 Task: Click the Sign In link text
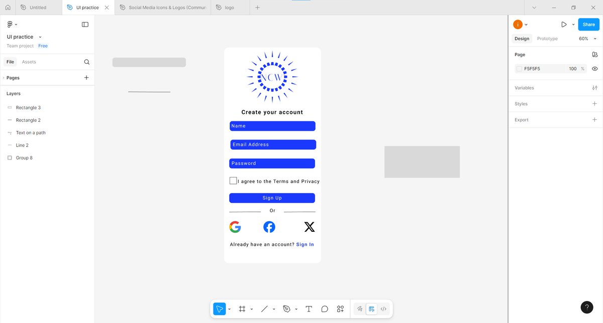[x=305, y=245]
